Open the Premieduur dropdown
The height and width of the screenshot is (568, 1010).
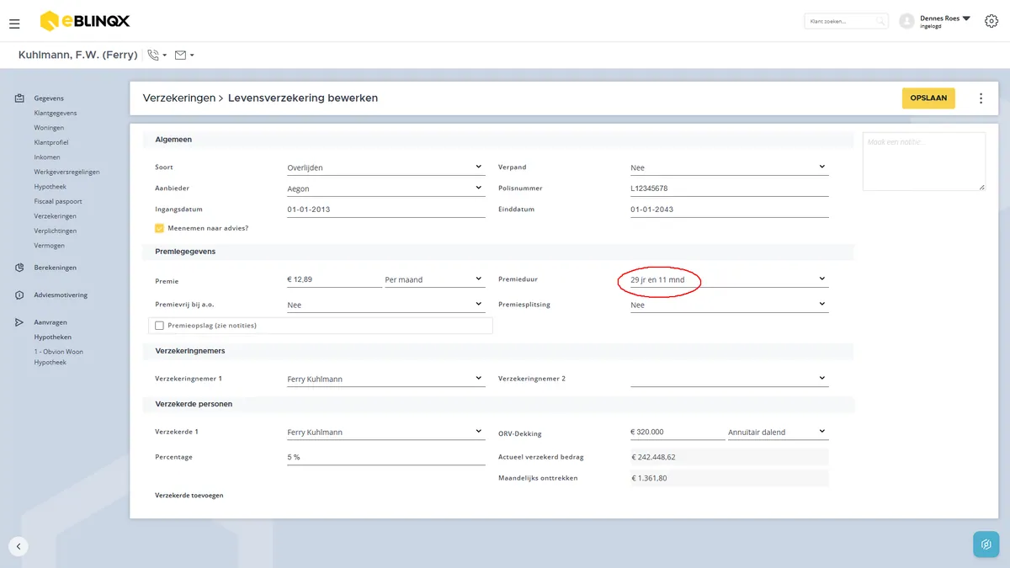tap(729, 279)
